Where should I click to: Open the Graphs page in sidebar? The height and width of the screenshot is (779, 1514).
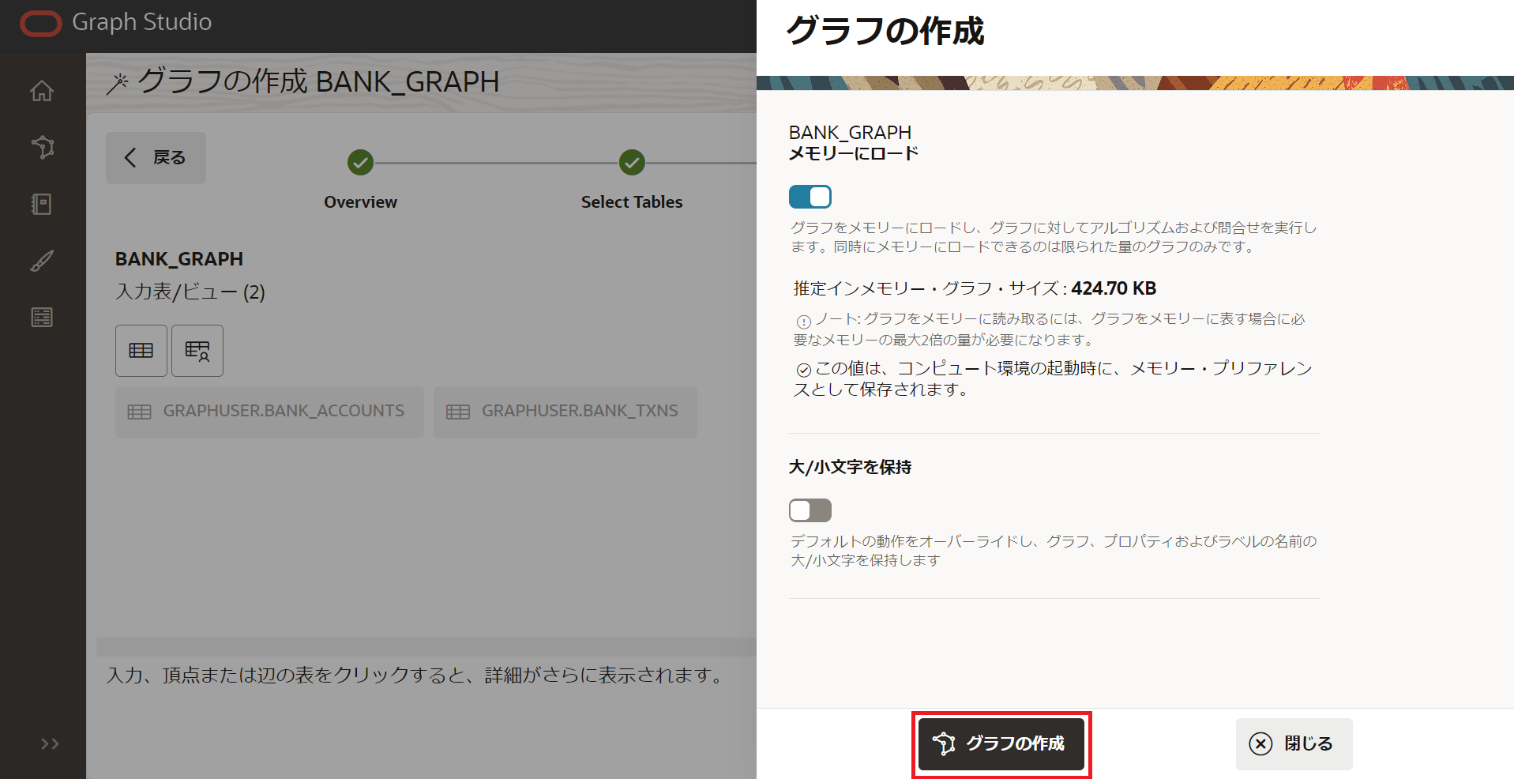(42, 148)
